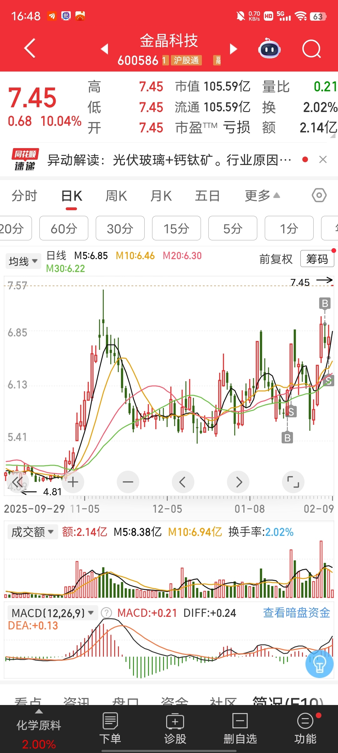Open the 异动解读 news headline
338x753 pixels.
point(169,160)
